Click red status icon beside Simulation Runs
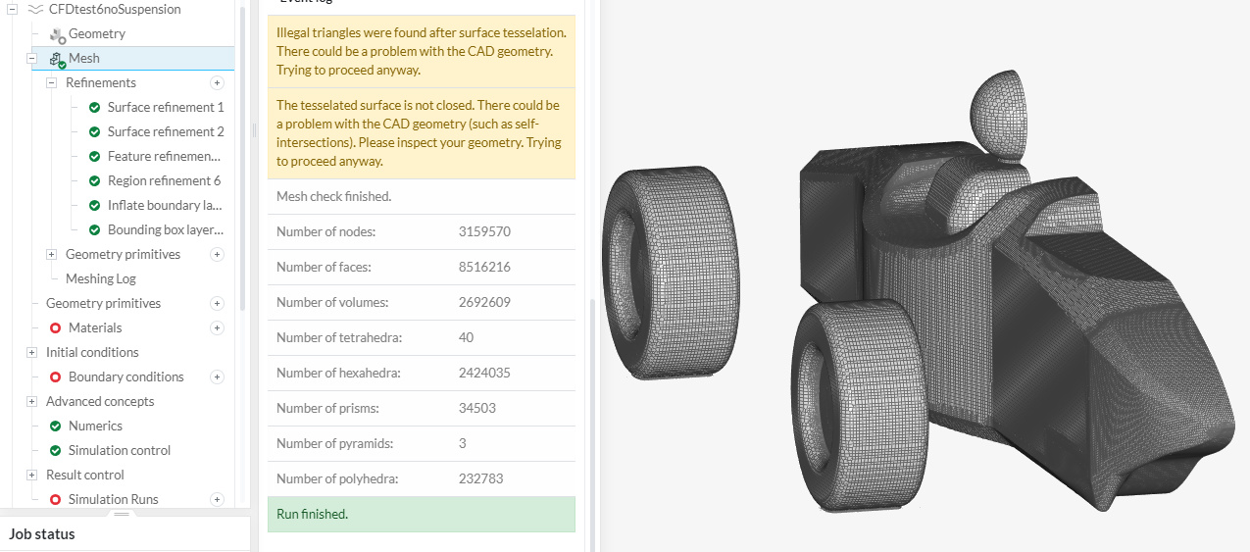This screenshot has width=1250, height=552. [56, 500]
